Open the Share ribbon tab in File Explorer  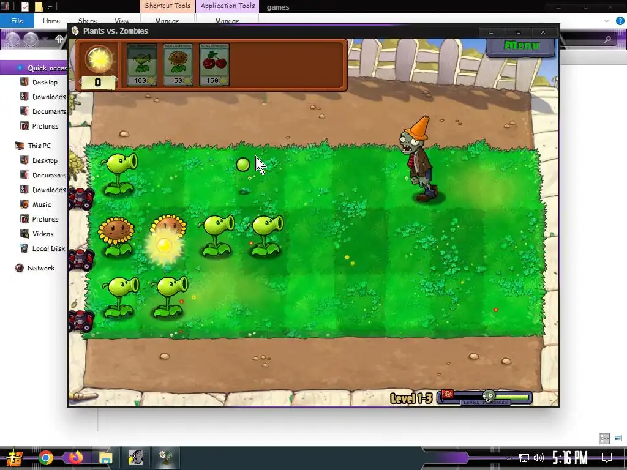click(x=87, y=21)
